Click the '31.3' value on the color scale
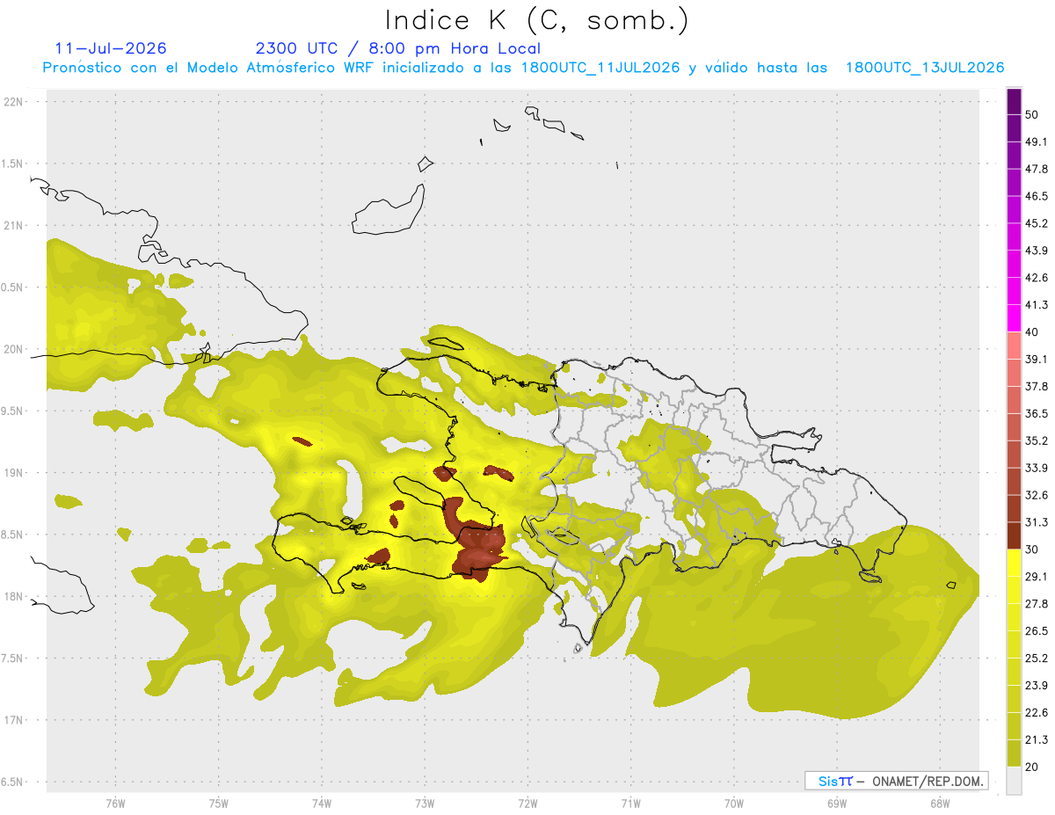Screen dimensions: 1055x815 point(1037,522)
